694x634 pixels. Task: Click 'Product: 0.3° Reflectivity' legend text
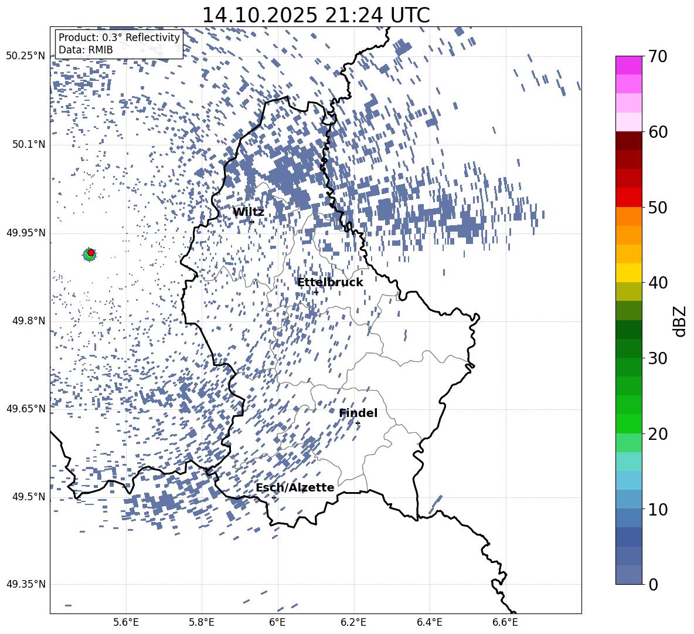coord(119,38)
